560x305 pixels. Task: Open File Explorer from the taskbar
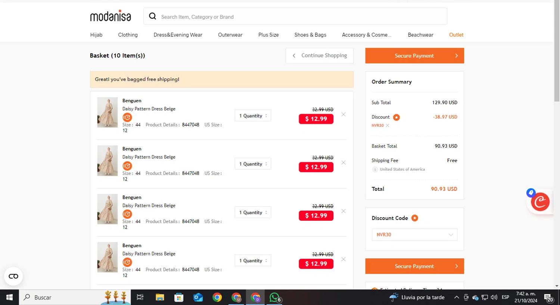click(x=160, y=297)
